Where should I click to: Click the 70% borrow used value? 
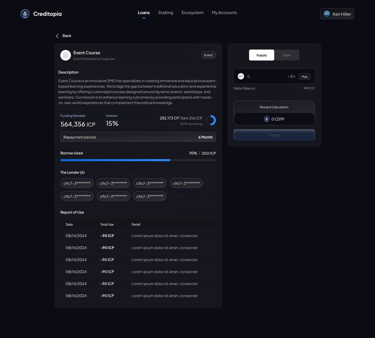(193, 153)
